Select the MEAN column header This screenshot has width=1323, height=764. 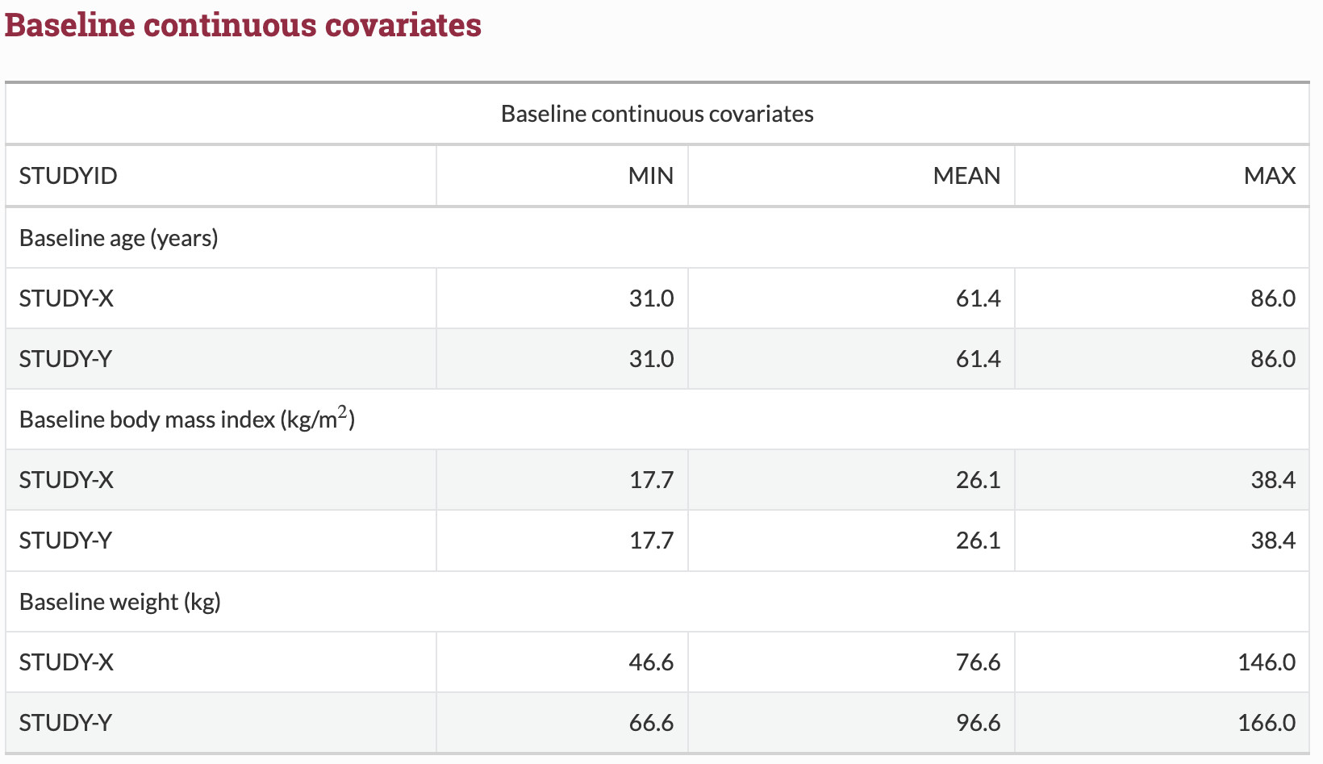(x=966, y=176)
